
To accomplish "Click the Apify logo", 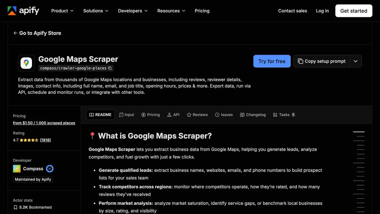I will click(23, 11).
